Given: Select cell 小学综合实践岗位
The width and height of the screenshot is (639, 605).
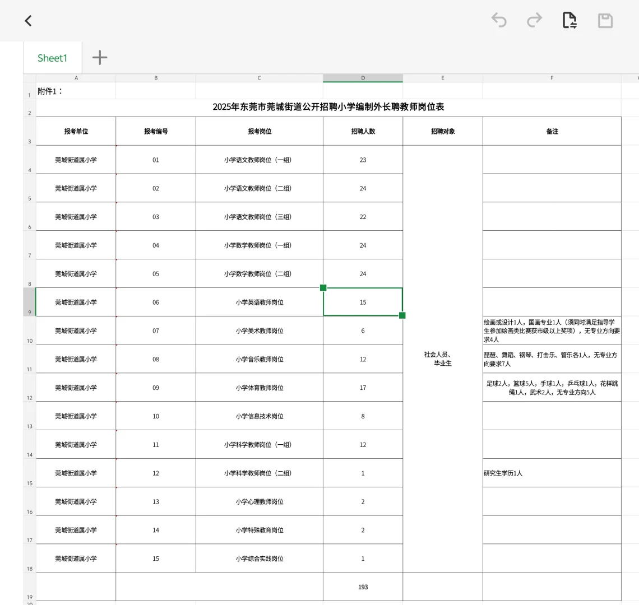Looking at the screenshot, I should coord(259,559).
